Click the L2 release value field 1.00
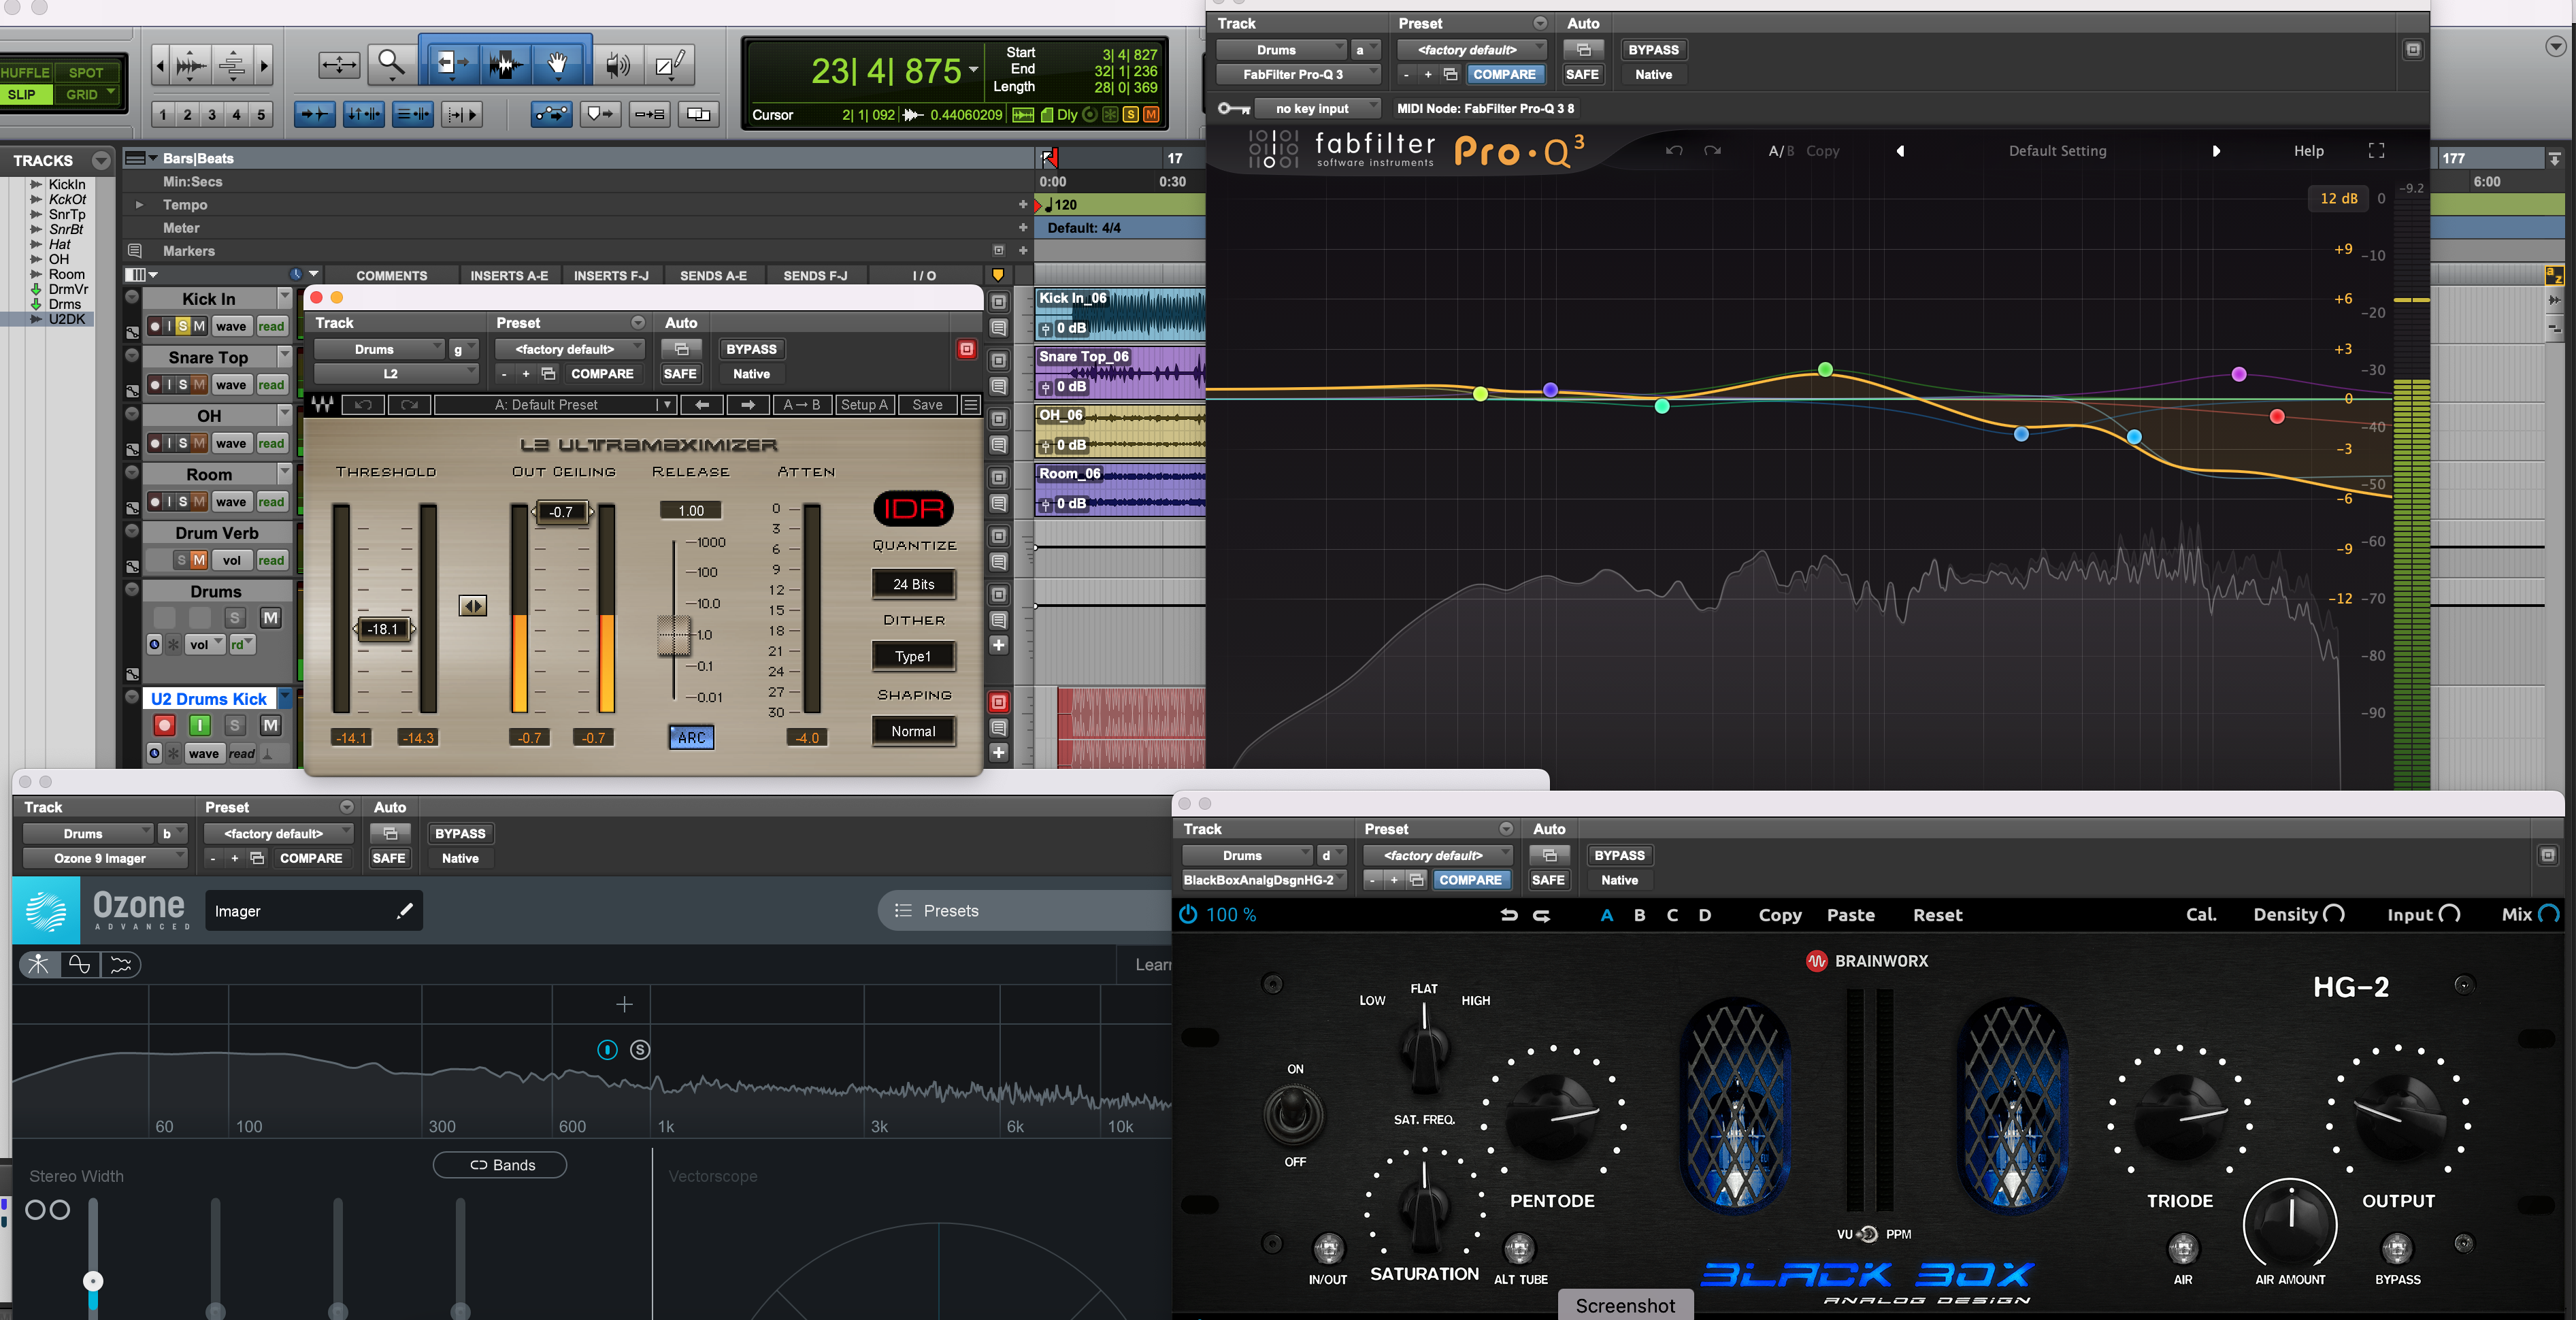Image resolution: width=2576 pixels, height=1320 pixels. 691,510
